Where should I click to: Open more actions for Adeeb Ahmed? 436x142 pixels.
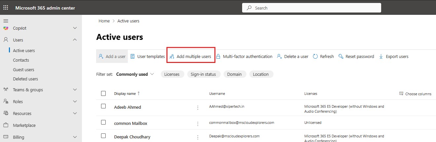pos(198,107)
